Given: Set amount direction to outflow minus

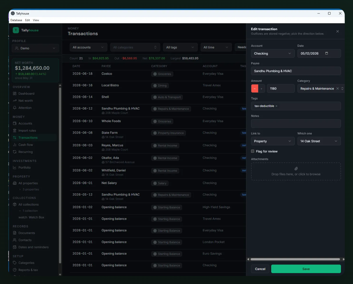Looking at the screenshot, I should pos(255,89).
